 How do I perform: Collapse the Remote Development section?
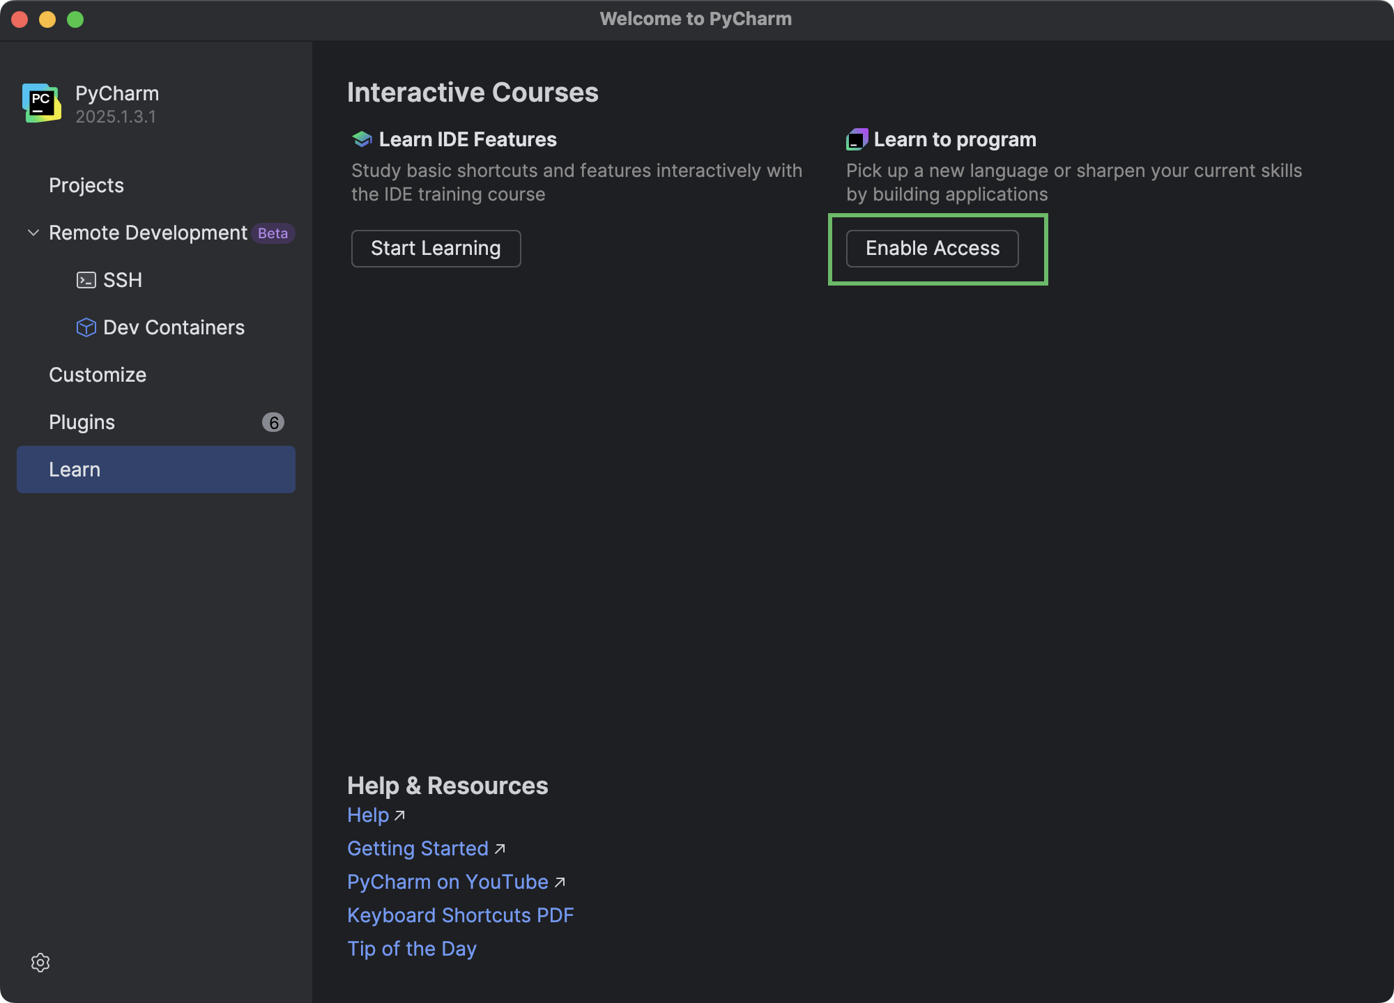(x=33, y=233)
